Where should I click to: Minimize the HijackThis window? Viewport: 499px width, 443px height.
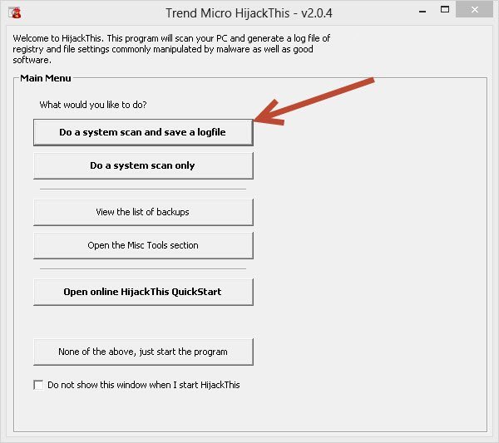coord(422,11)
